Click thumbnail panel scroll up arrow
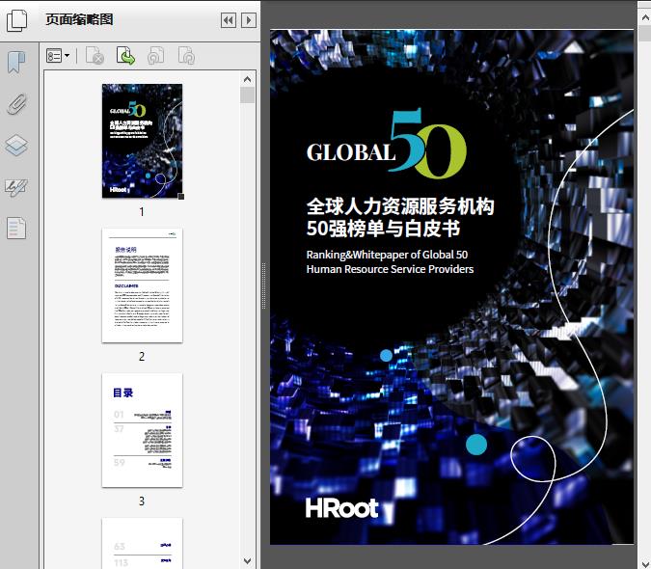 [x=248, y=79]
